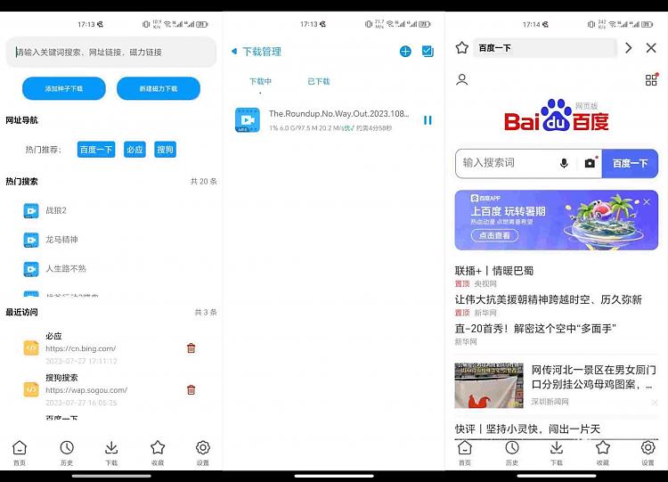The height and width of the screenshot is (482, 668).
Task: Open 设置 in right screen's bottom bar
Action: (648, 453)
